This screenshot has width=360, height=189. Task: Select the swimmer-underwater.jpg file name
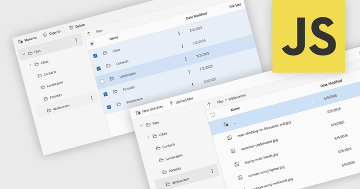259,144
